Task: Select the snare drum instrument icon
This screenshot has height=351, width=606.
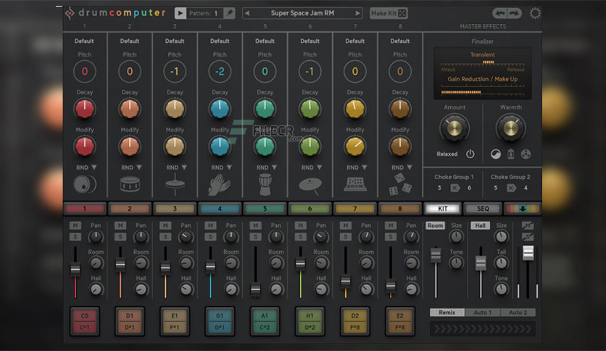Action: pyautogui.click(x=130, y=184)
